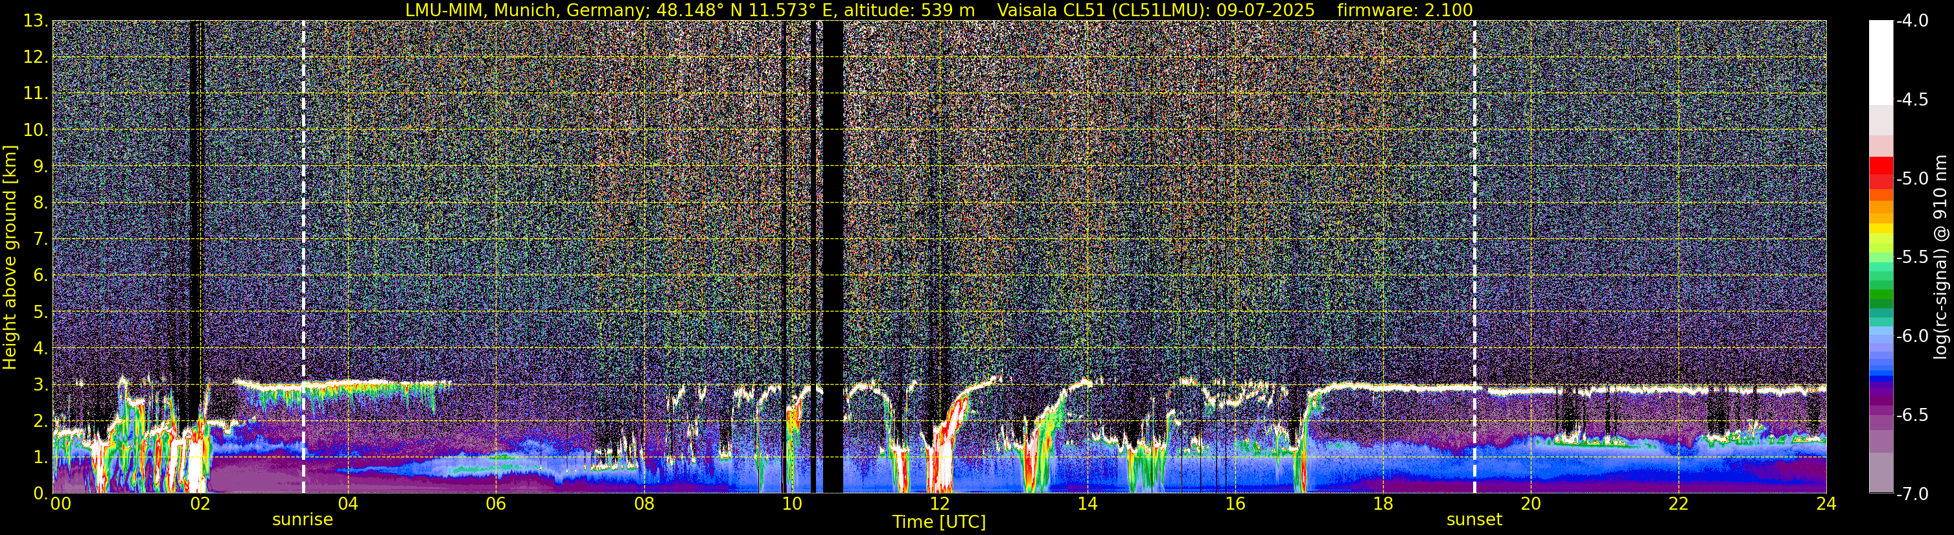Click the '-7.0' colorbar tick label
The image size is (1954, 535).
(1913, 494)
